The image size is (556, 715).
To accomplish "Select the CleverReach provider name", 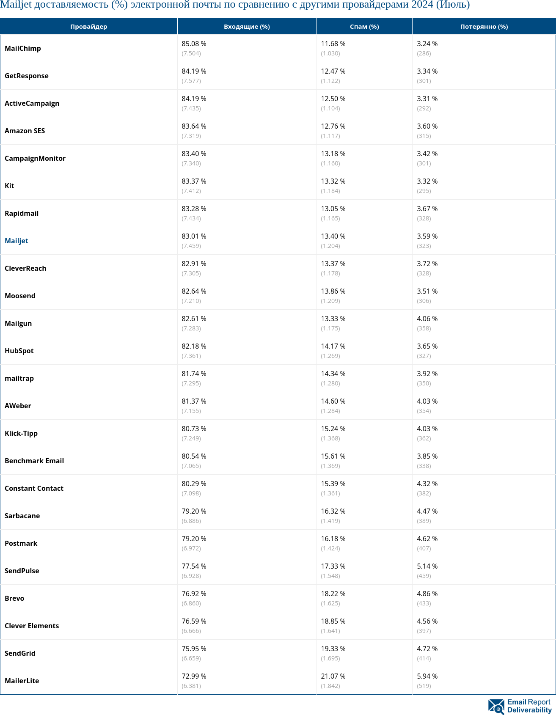I will 25,268.
